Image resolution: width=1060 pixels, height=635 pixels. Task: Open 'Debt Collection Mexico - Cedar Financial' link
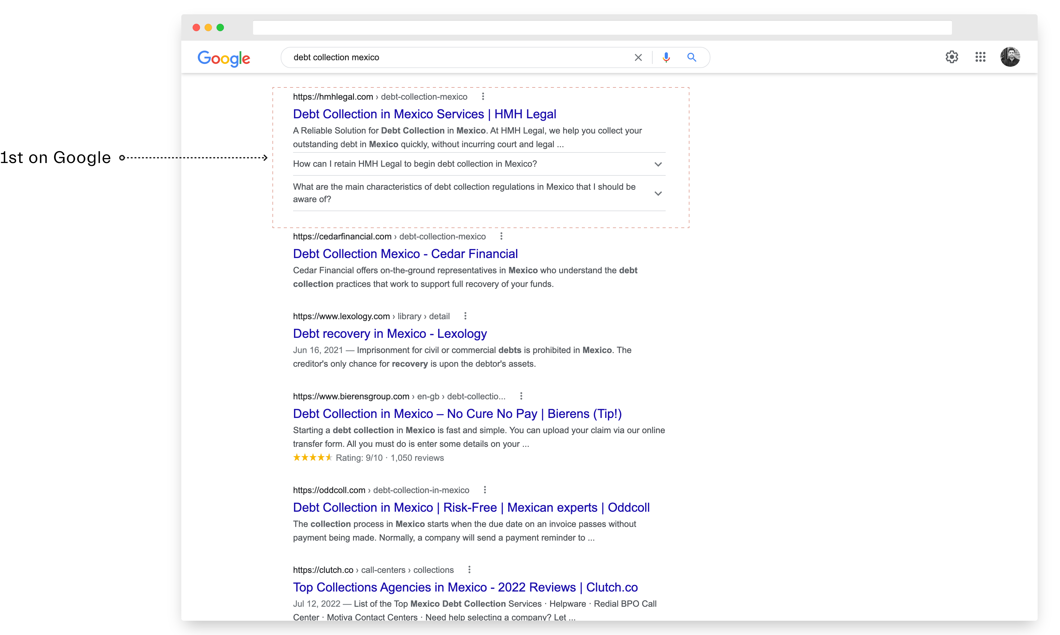[x=405, y=254]
